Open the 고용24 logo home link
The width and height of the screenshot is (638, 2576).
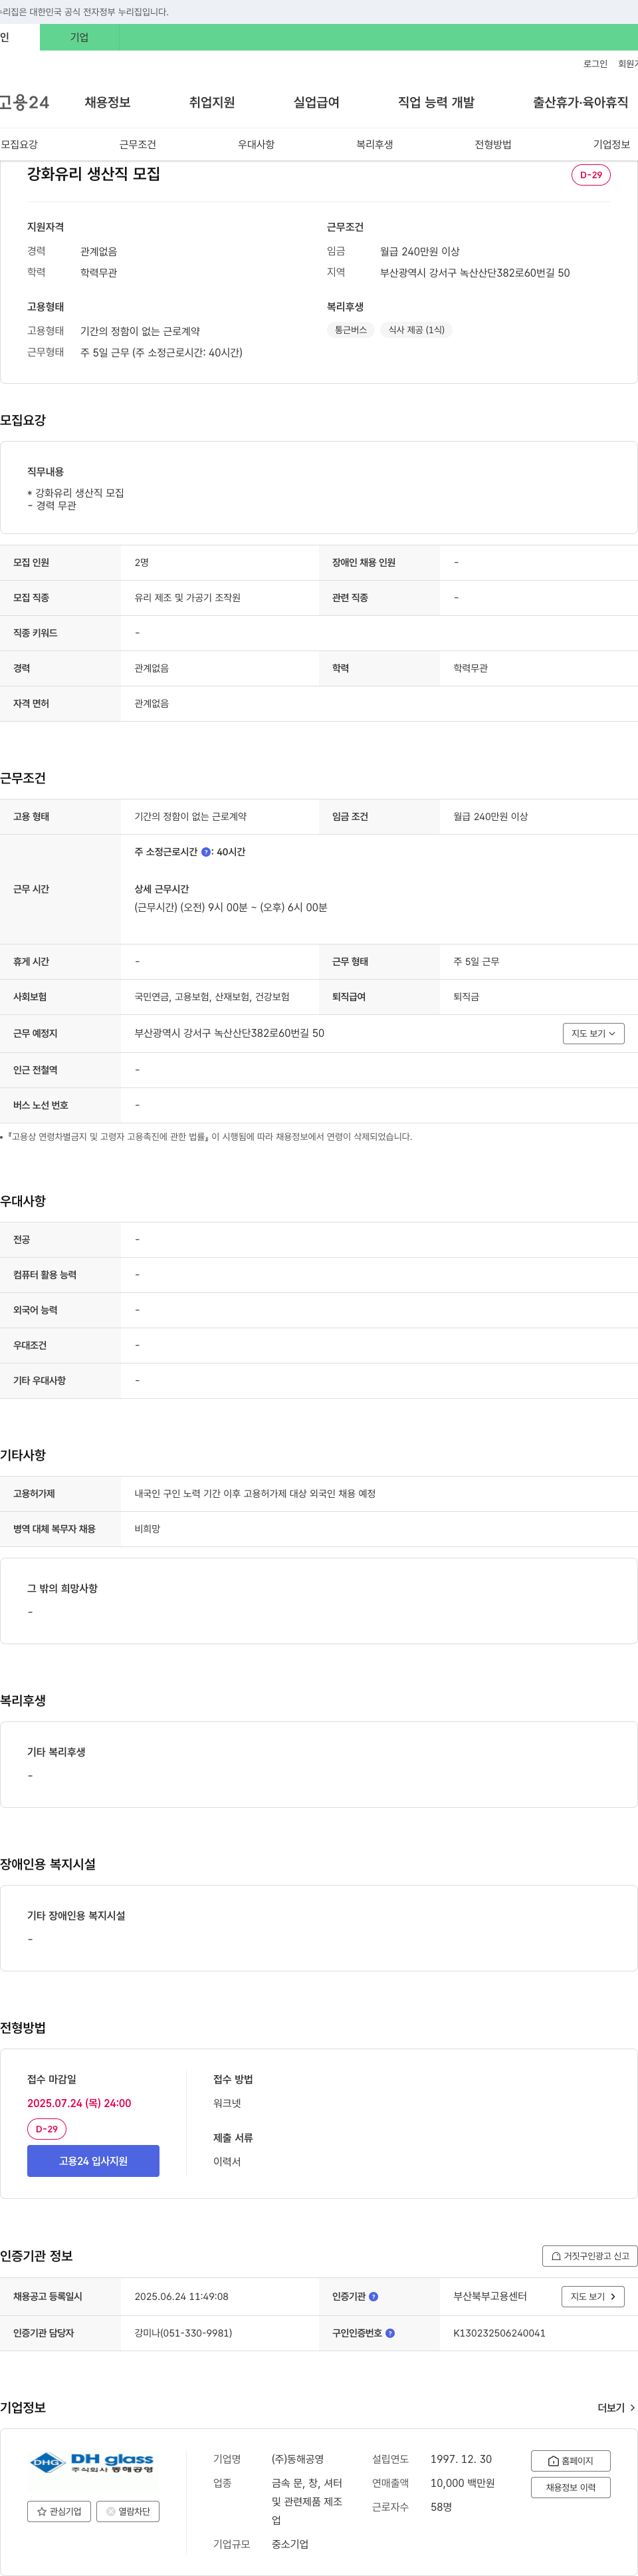pos(24,103)
